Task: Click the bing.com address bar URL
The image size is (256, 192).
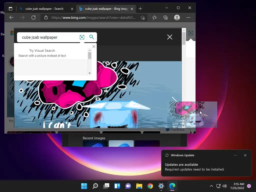Action: tap(93, 18)
